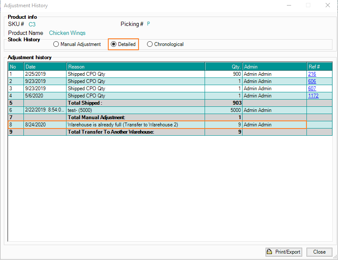Click the Reason column header

click(136, 67)
